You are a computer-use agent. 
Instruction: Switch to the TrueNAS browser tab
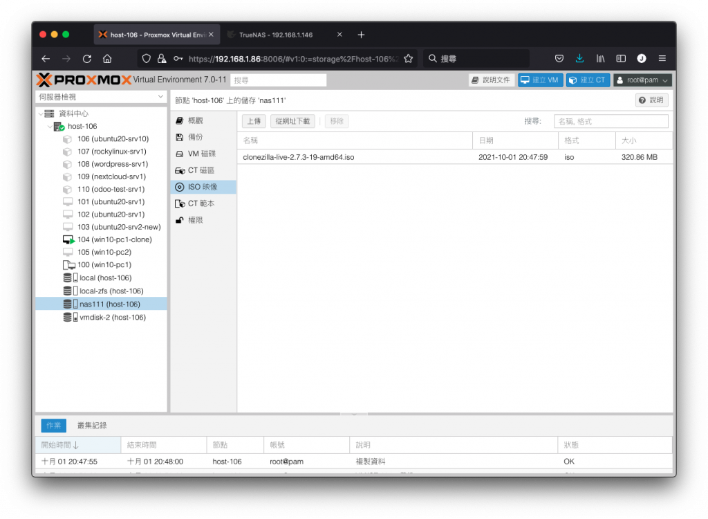(x=275, y=35)
